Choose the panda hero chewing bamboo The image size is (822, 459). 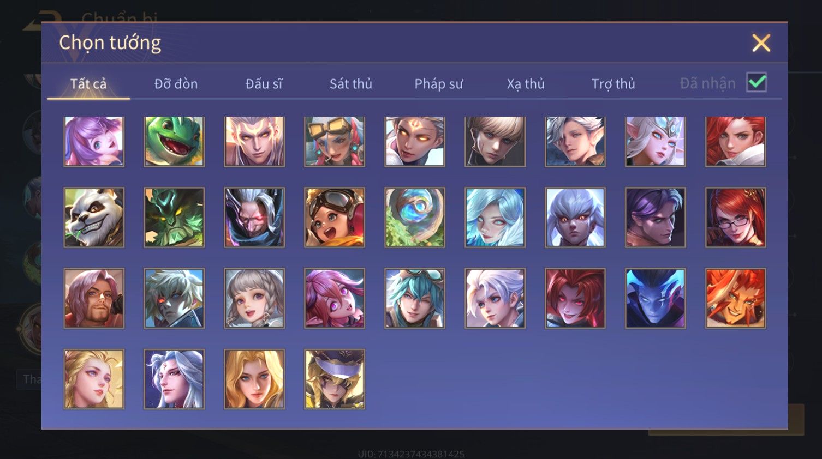[94, 218]
